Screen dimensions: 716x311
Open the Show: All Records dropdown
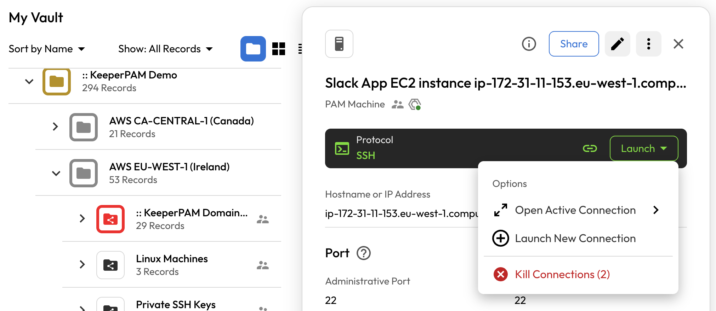165,49
